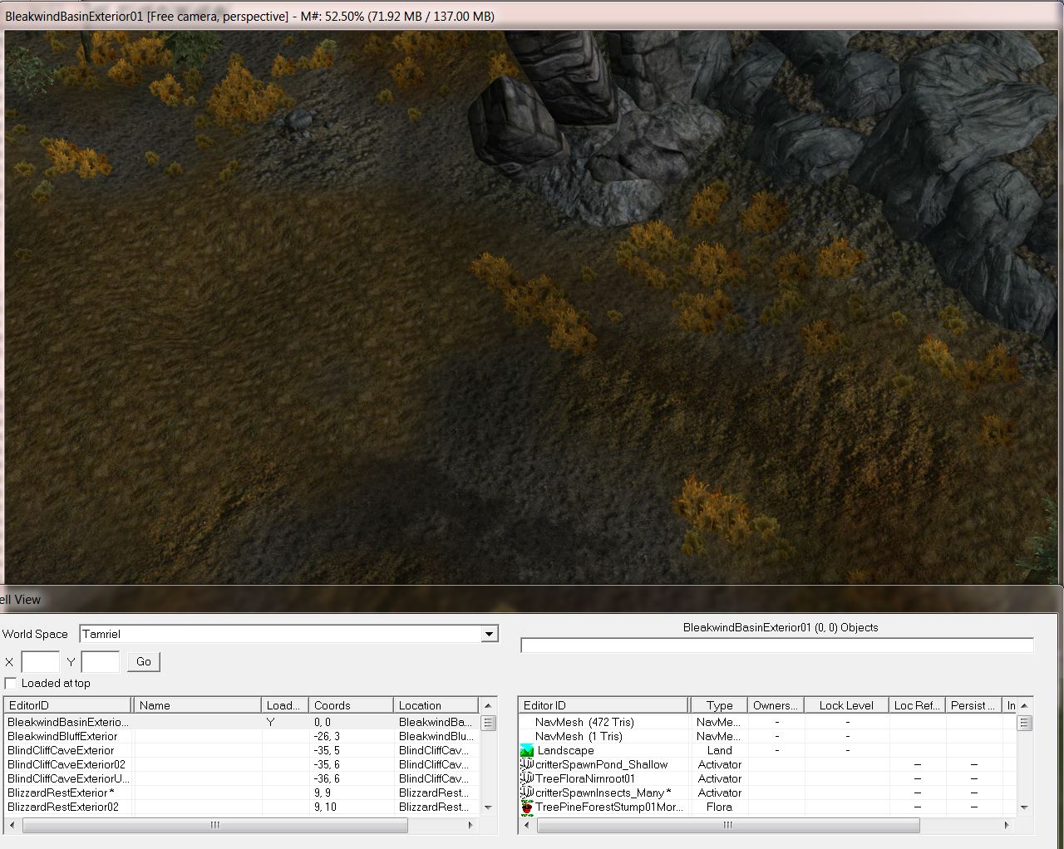This screenshot has width=1064, height=849.
Task: Select BlizzardRestExterior02 cell row
Action: pos(63,807)
